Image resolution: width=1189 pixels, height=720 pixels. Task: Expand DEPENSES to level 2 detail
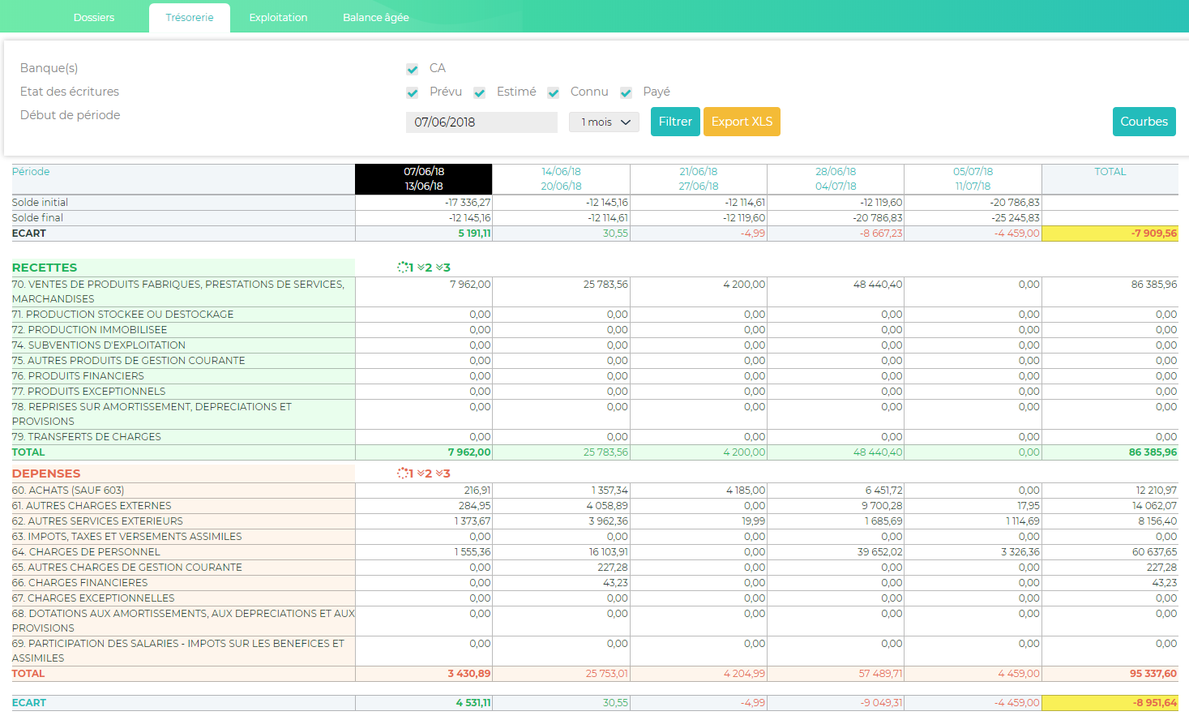point(425,474)
